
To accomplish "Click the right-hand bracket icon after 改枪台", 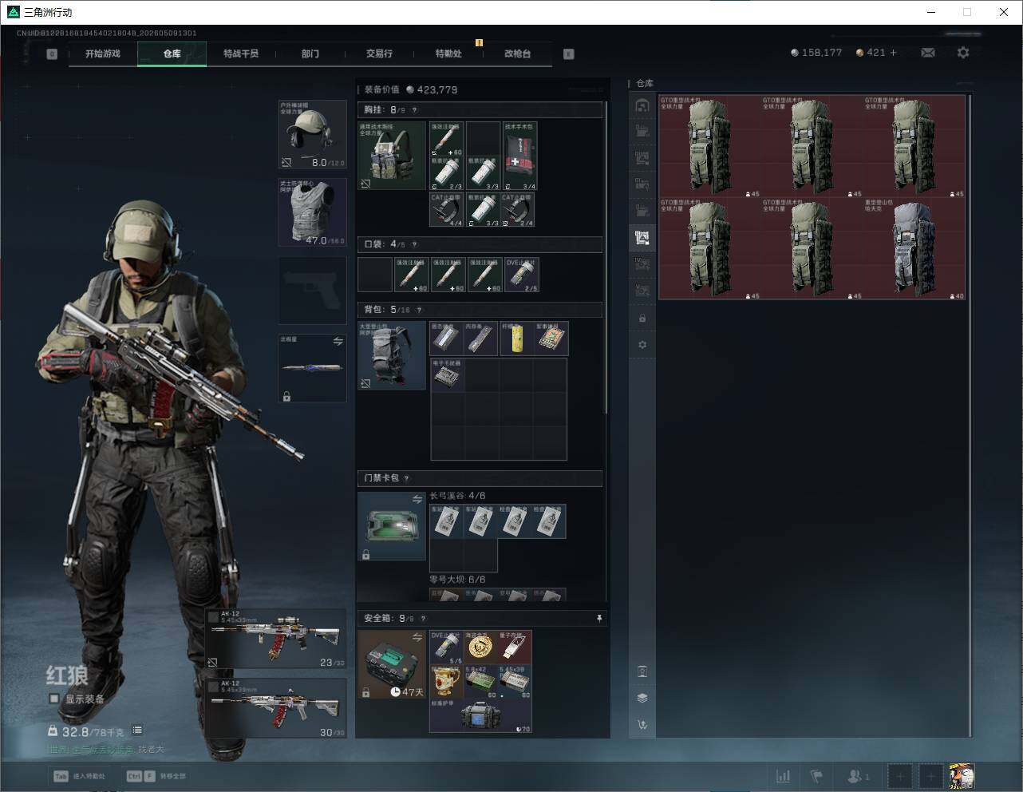I will click(x=569, y=54).
